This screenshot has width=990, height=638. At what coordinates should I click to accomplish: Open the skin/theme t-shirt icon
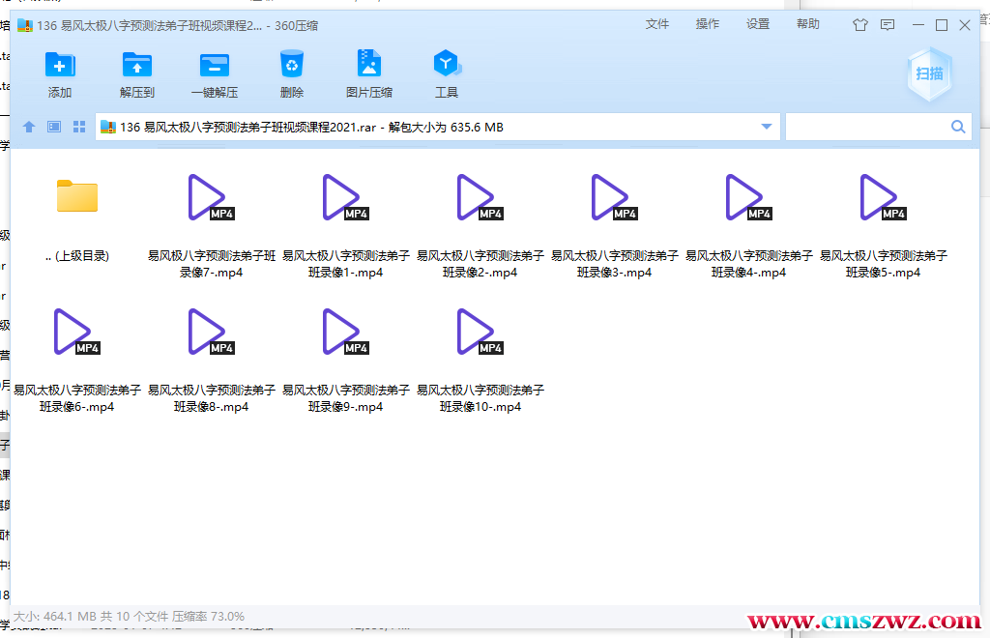[x=859, y=24]
